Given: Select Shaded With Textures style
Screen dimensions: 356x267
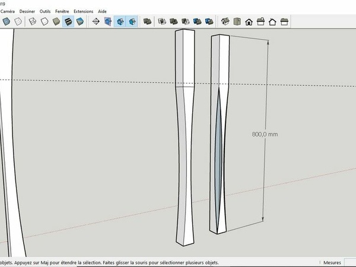Looking at the screenshot, I should pos(68,21).
